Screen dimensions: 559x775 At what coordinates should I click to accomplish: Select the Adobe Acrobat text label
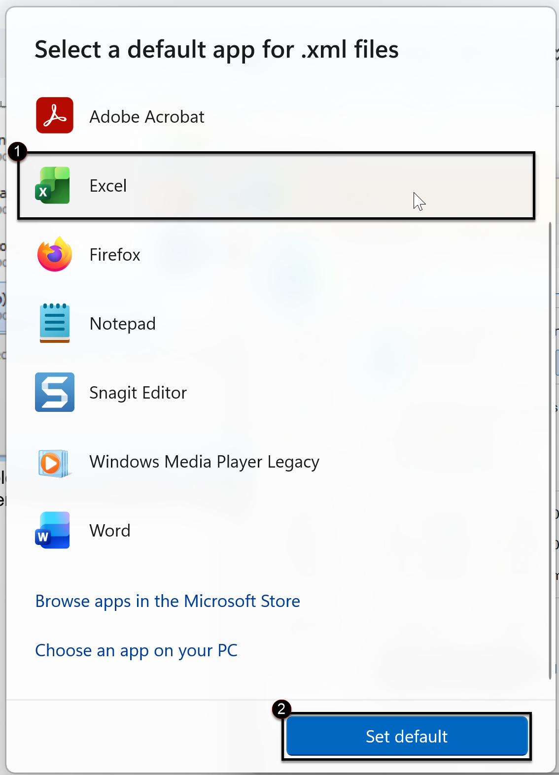146,117
